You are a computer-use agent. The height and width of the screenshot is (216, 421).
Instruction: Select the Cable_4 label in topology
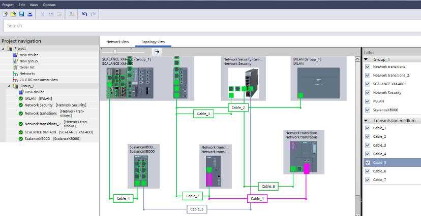click(123, 198)
